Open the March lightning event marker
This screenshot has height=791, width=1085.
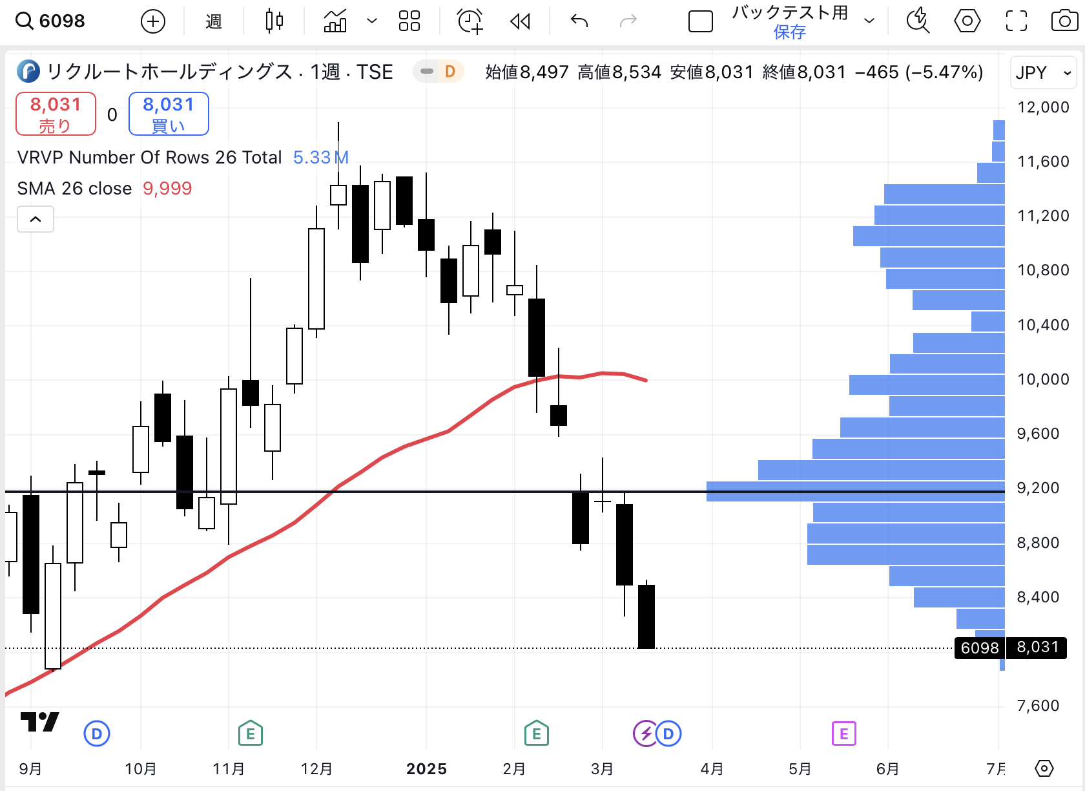(645, 733)
